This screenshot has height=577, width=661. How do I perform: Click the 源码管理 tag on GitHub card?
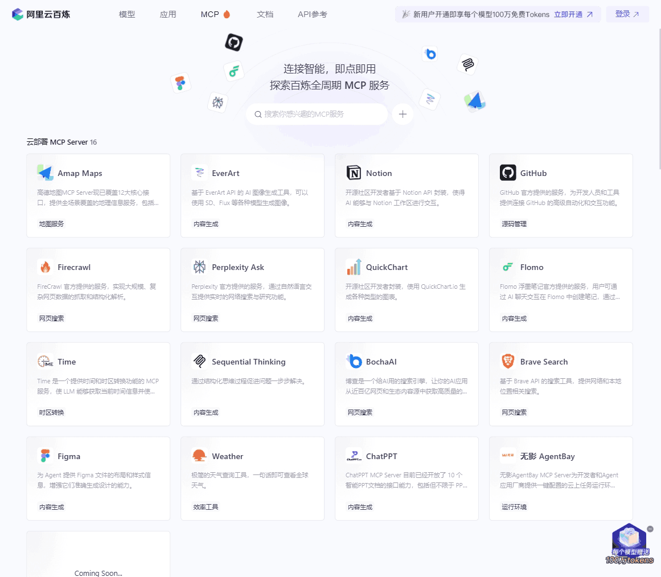(x=514, y=224)
